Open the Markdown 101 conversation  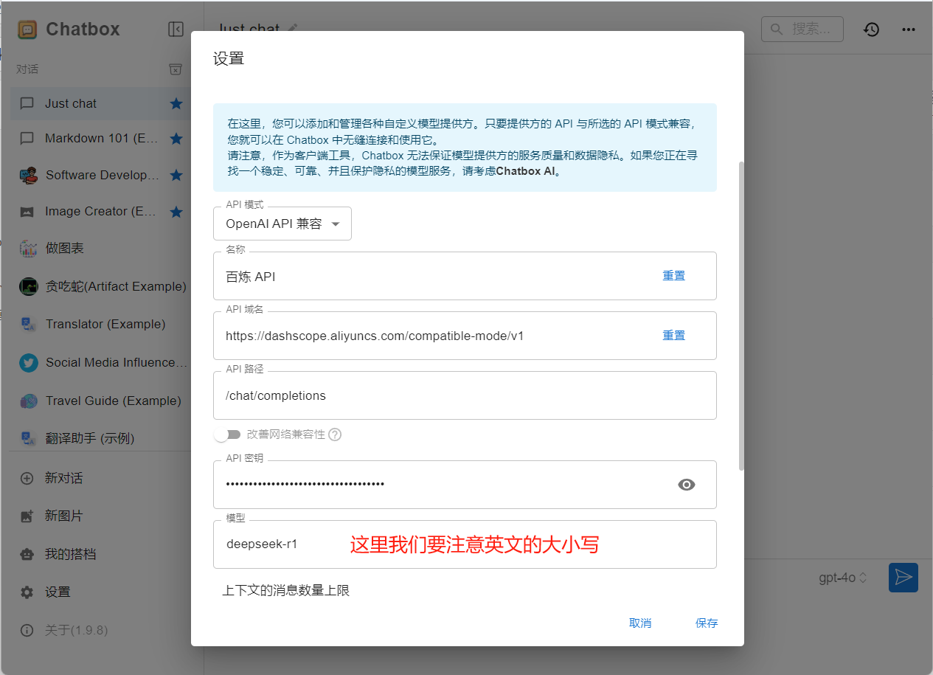pos(101,139)
